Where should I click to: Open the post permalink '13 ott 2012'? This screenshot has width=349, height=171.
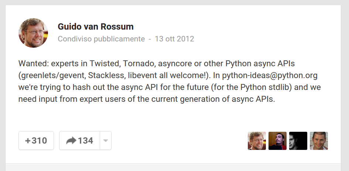point(174,39)
